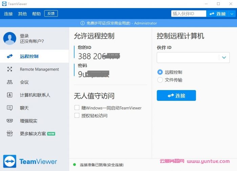Viewport: 237px width, 171px height.
Task: Open dropdown arrow beside top connect button
Action: click(232, 14)
